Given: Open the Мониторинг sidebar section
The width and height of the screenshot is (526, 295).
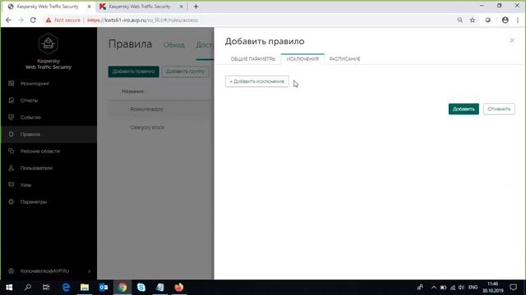Looking at the screenshot, I should pos(35,84).
